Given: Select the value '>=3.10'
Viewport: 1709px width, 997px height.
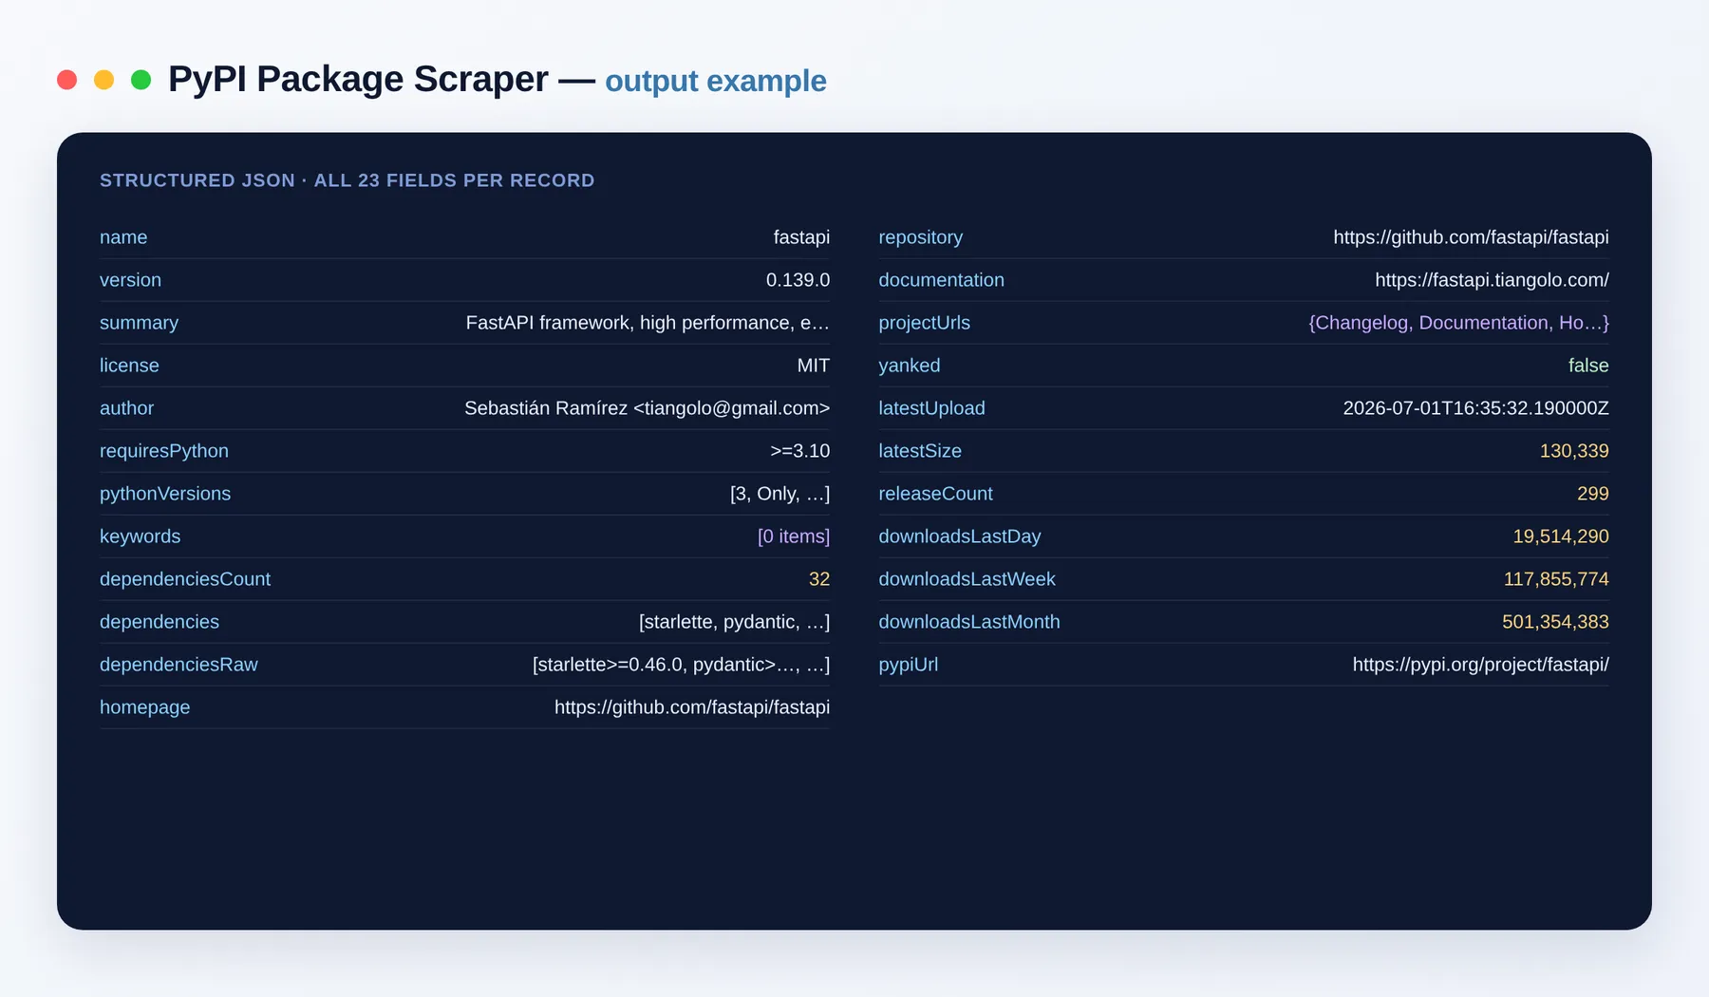Looking at the screenshot, I should 799,451.
